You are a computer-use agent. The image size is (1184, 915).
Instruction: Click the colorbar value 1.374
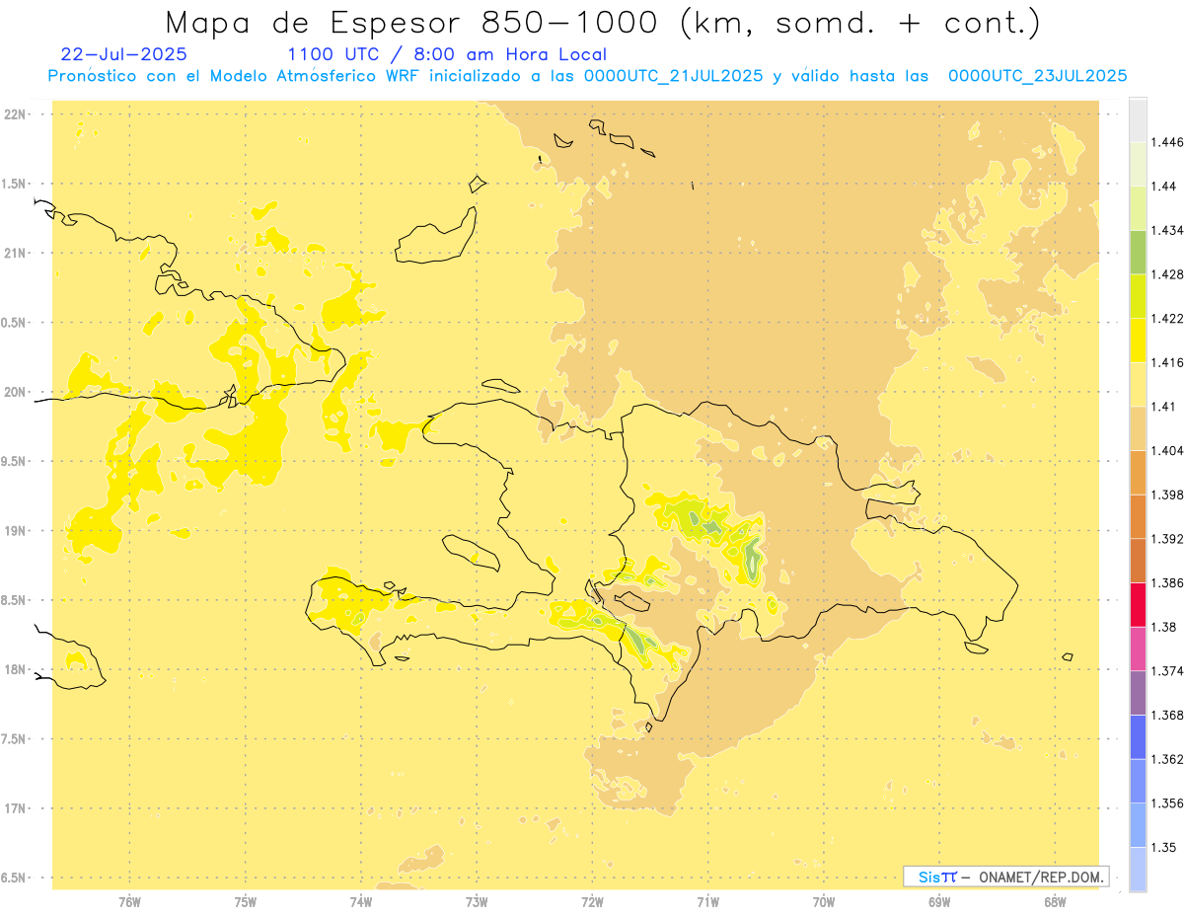[1167, 670]
